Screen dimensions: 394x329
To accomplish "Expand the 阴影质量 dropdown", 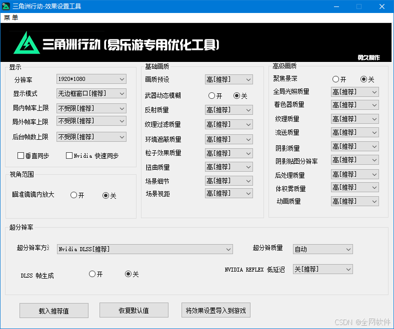I will pos(355,147).
